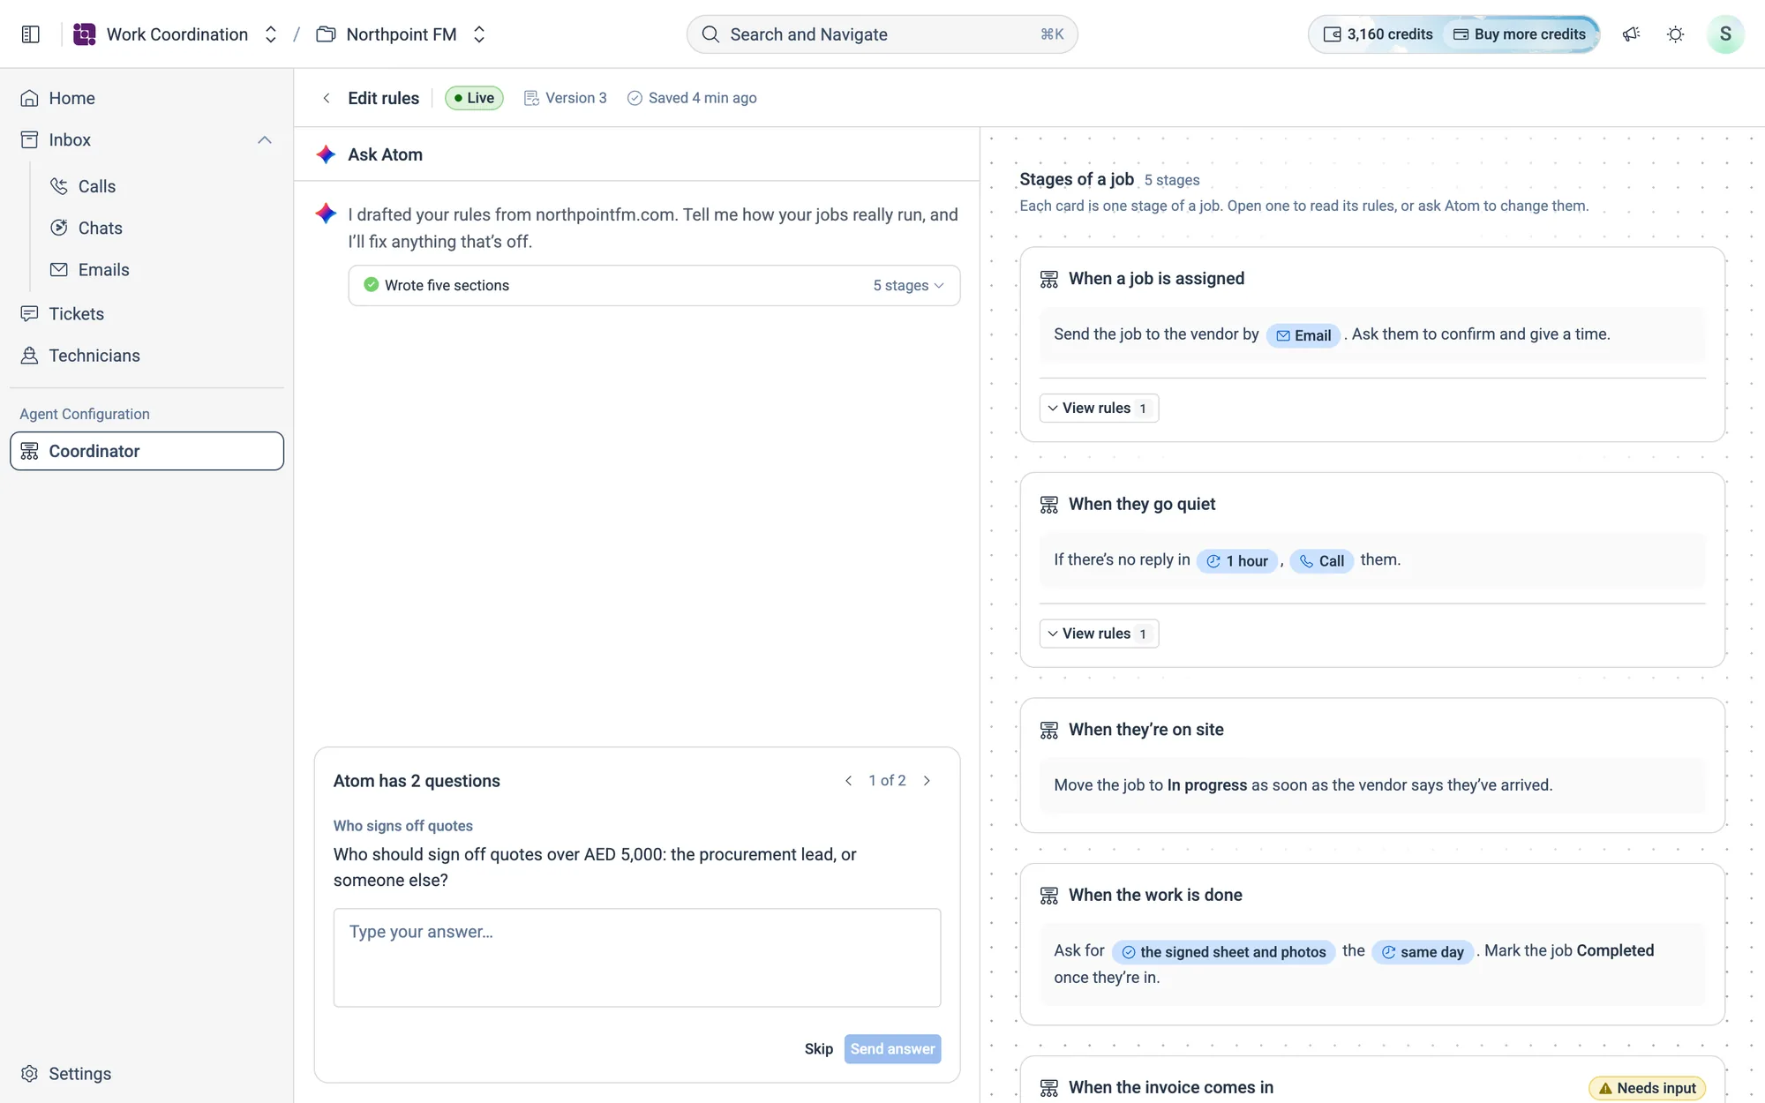Click the search magnifier icon
Image resolution: width=1765 pixels, height=1103 pixels.
pos(710,34)
